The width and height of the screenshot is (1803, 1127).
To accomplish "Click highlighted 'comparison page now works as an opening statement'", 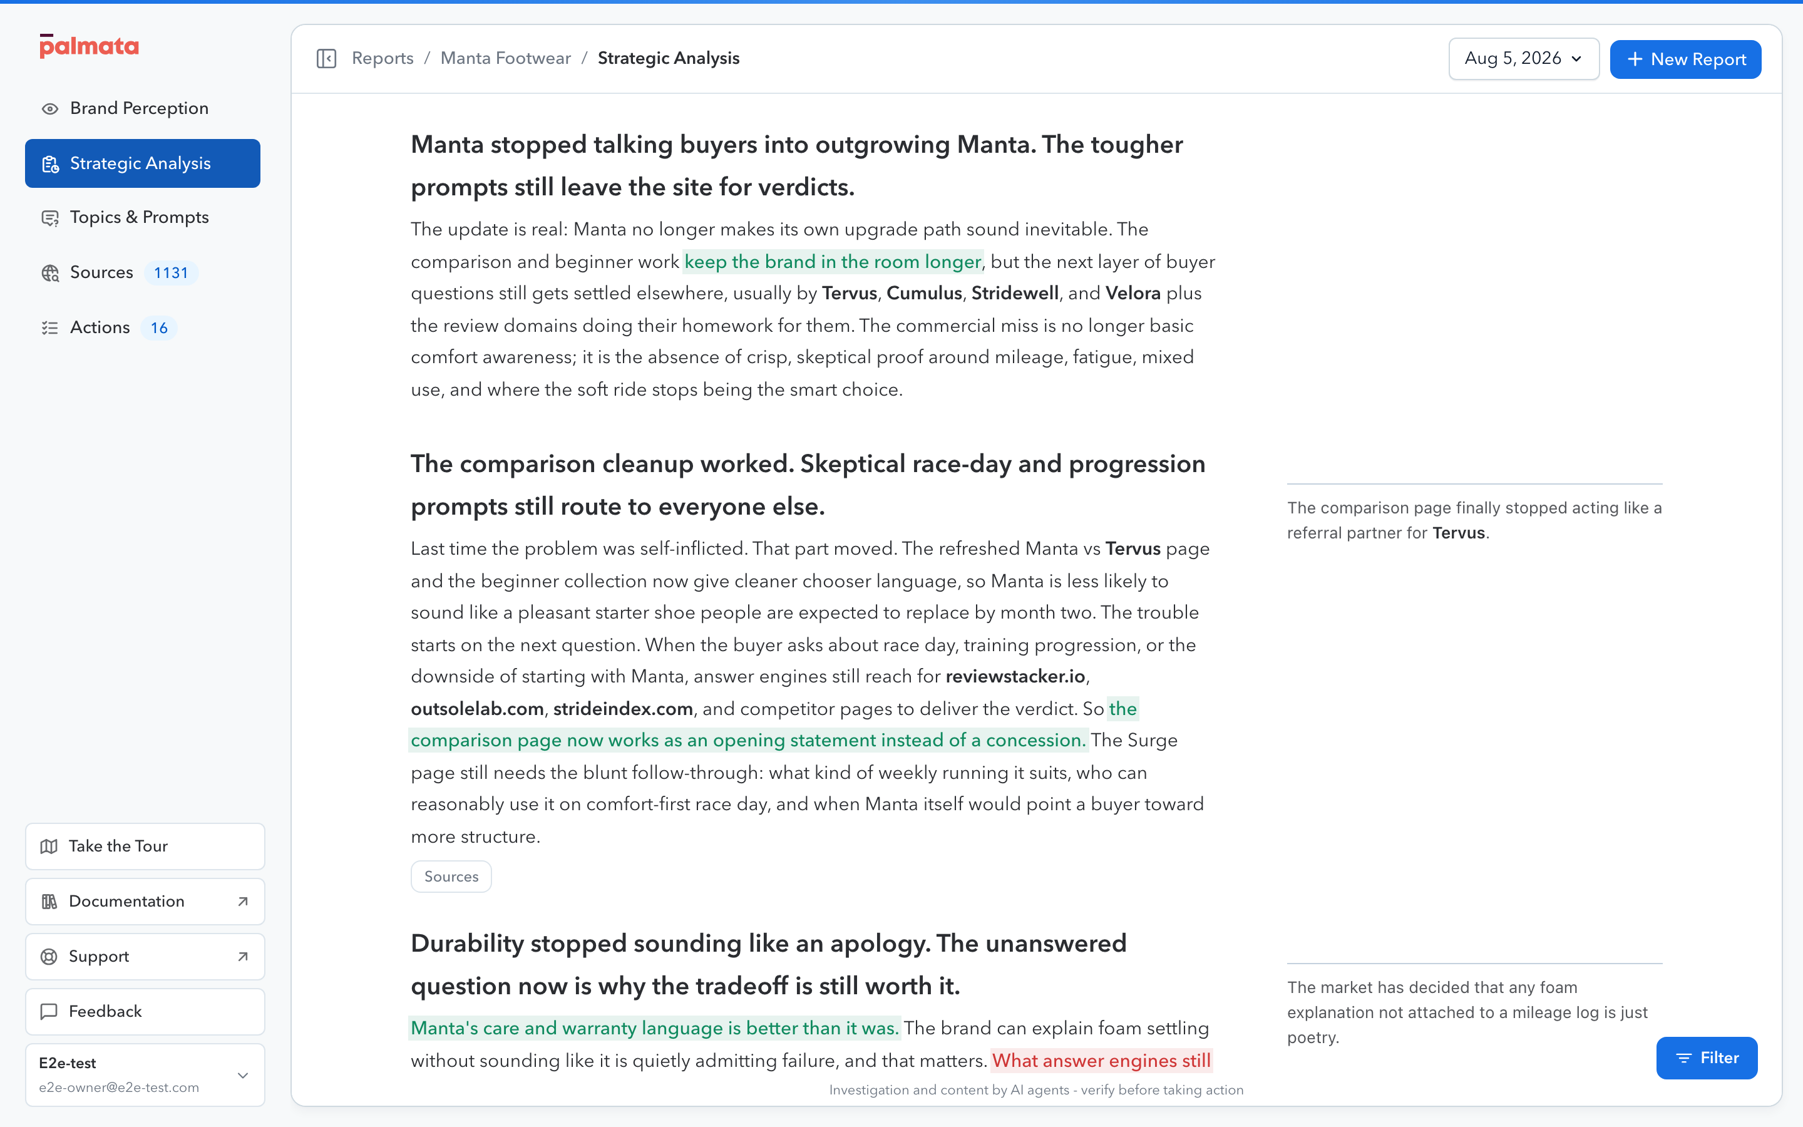I will coord(748,740).
